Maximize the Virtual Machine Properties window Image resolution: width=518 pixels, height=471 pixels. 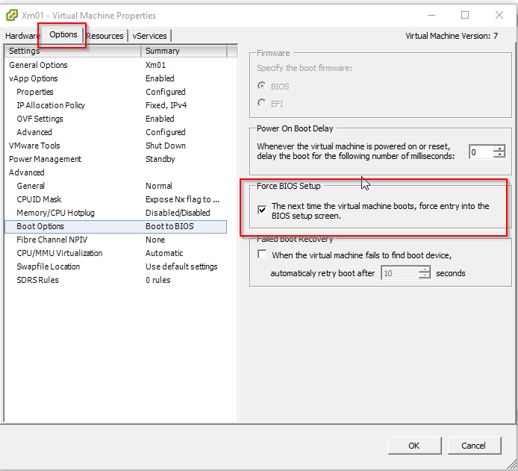coord(465,15)
